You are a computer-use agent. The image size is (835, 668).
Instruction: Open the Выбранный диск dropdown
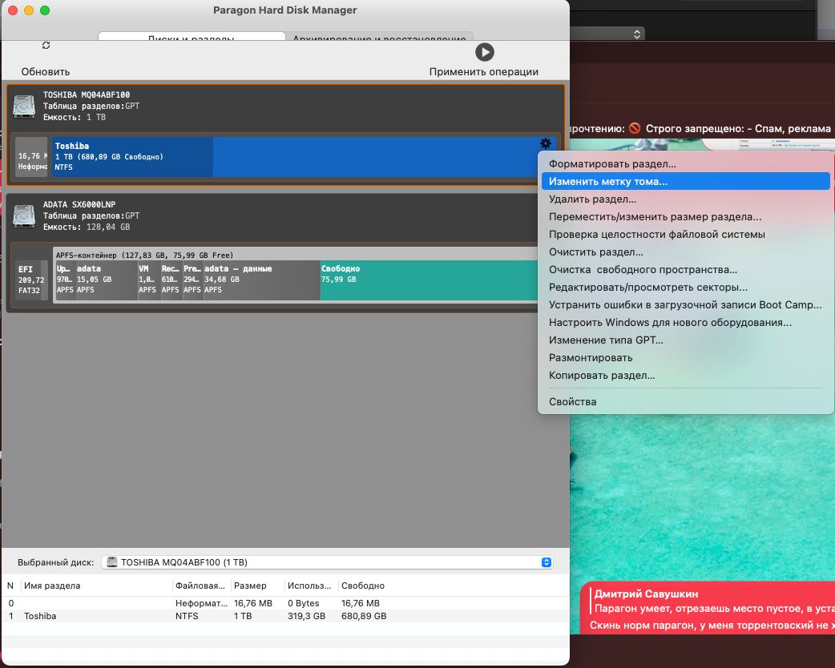[327, 562]
